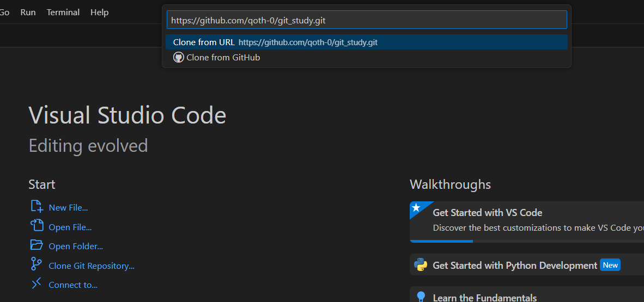Open the Help menu
This screenshot has width=644, height=302.
(x=99, y=13)
